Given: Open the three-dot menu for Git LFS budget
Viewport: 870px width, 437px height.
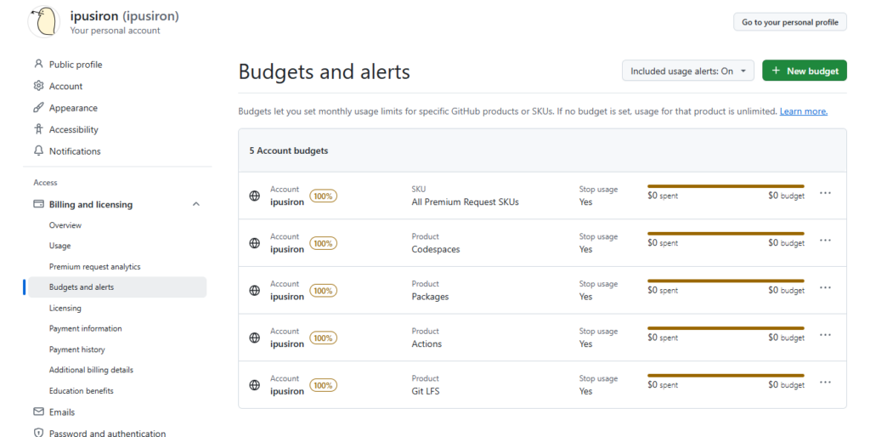Looking at the screenshot, I should (825, 383).
